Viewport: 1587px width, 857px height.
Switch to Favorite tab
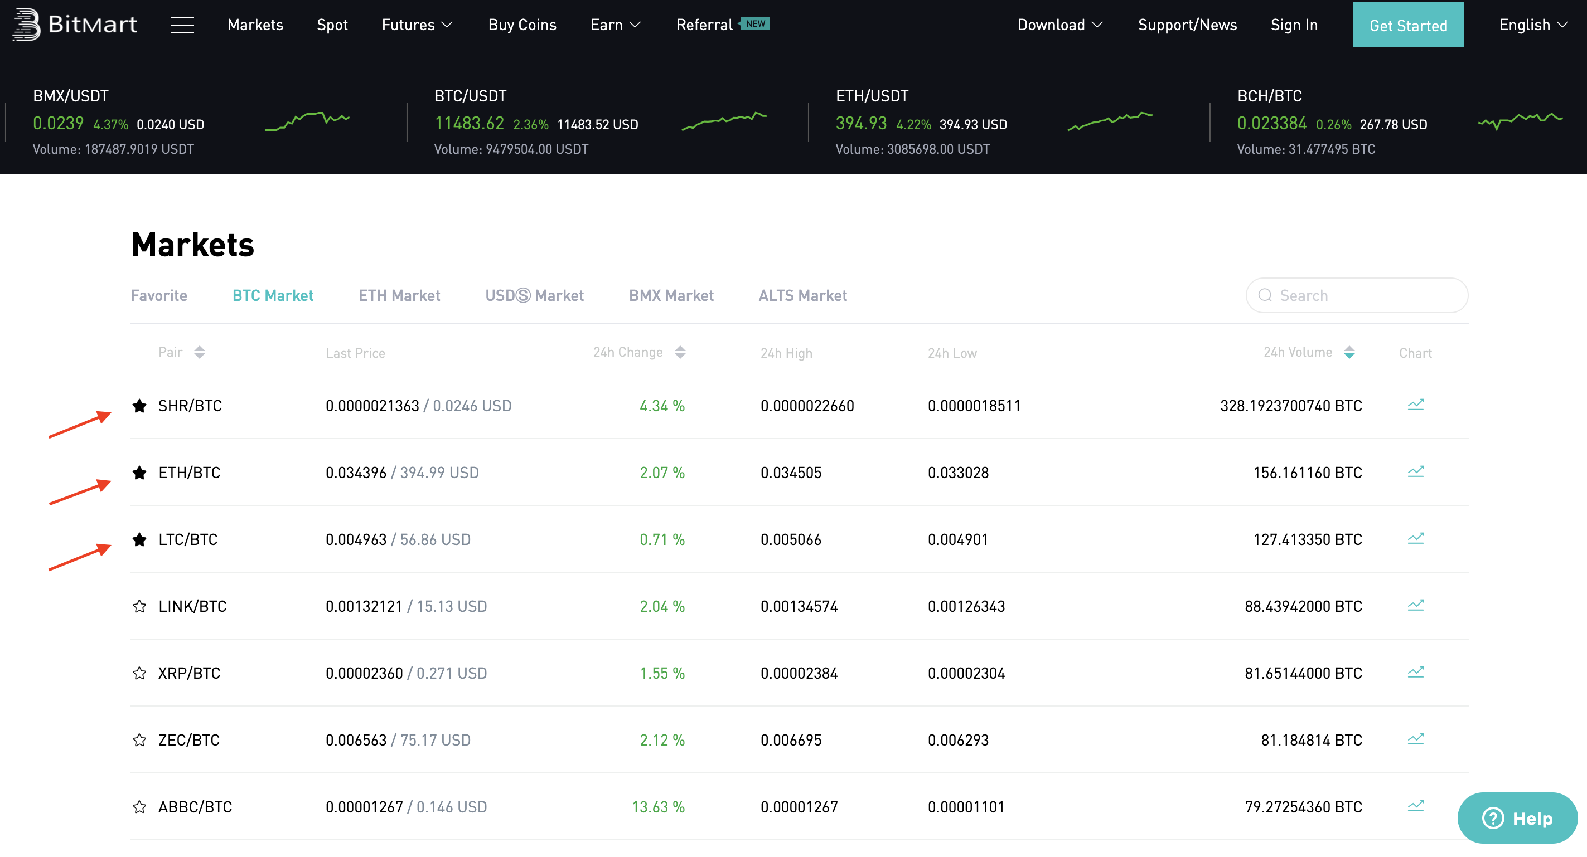(159, 295)
